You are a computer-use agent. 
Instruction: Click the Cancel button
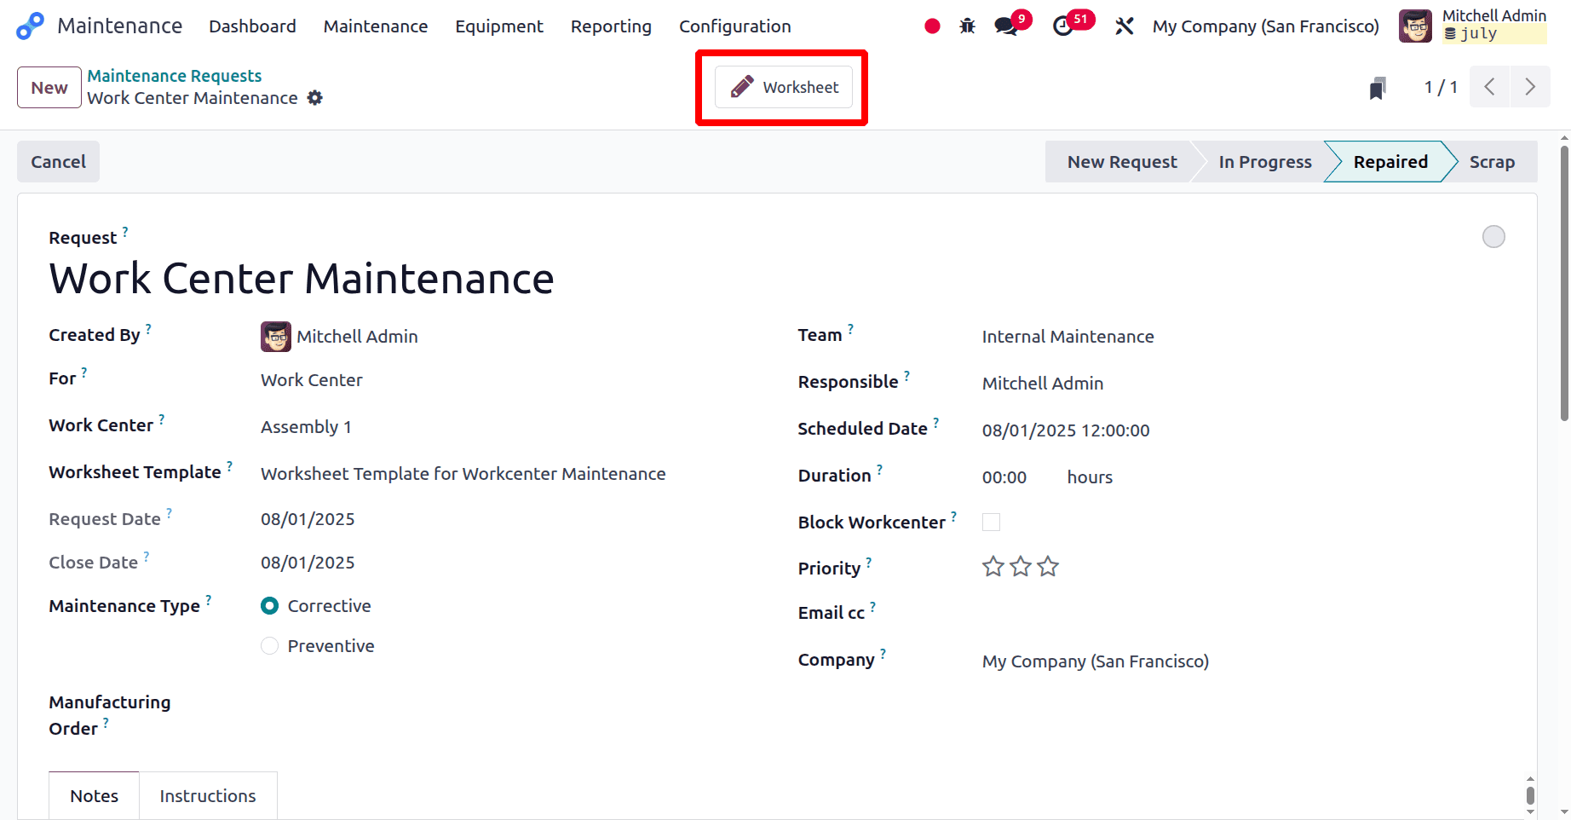(x=58, y=162)
